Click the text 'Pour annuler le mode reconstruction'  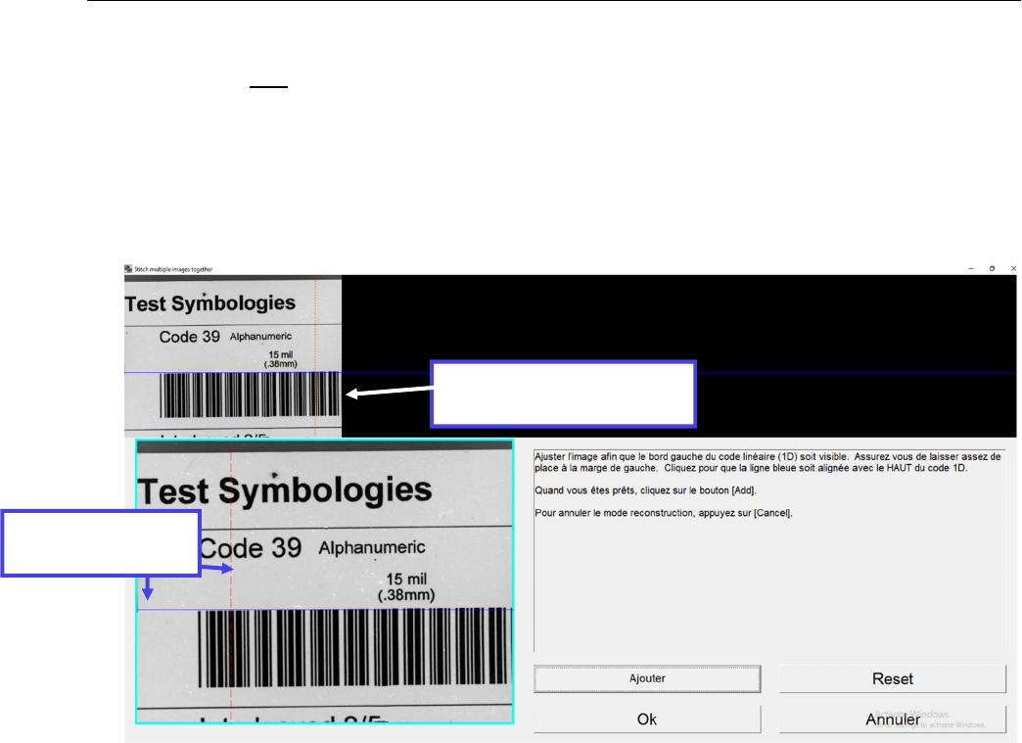[664, 513]
